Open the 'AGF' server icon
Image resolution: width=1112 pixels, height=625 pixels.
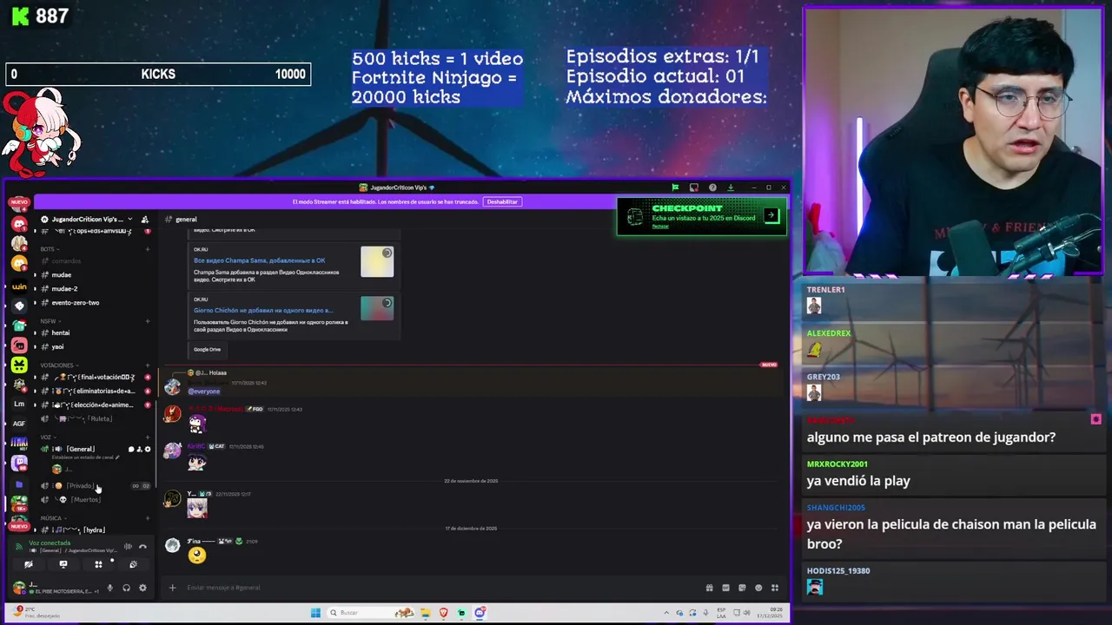tap(19, 424)
